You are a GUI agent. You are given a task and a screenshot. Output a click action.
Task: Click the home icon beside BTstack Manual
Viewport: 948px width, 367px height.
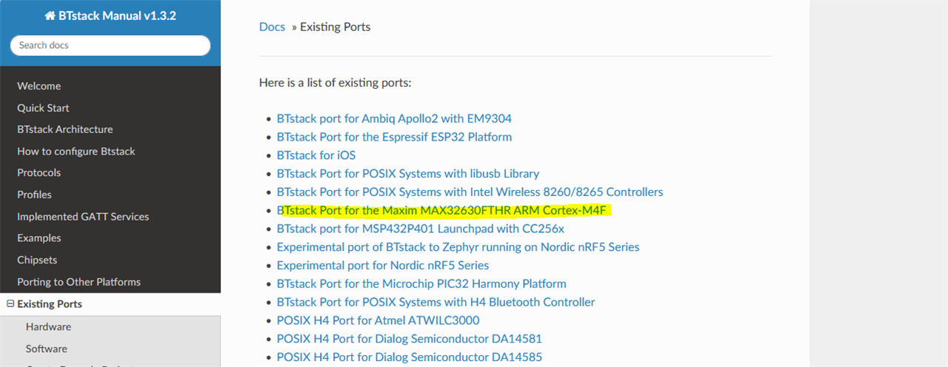coord(50,16)
